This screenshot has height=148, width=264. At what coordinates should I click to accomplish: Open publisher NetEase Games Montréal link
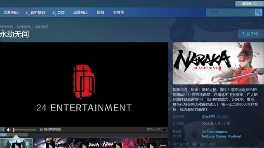coord(221,136)
